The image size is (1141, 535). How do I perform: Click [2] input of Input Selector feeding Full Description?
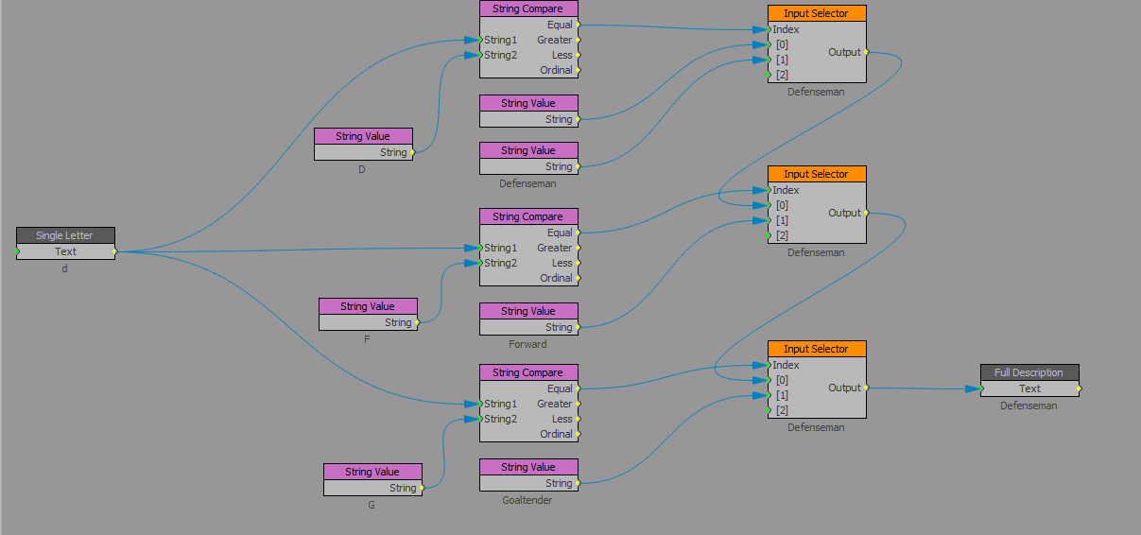769,410
